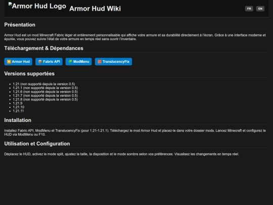Screen dimensions: 273x205
Task: Click the 1.21.1 version list entry
Action: (x=45, y=88)
